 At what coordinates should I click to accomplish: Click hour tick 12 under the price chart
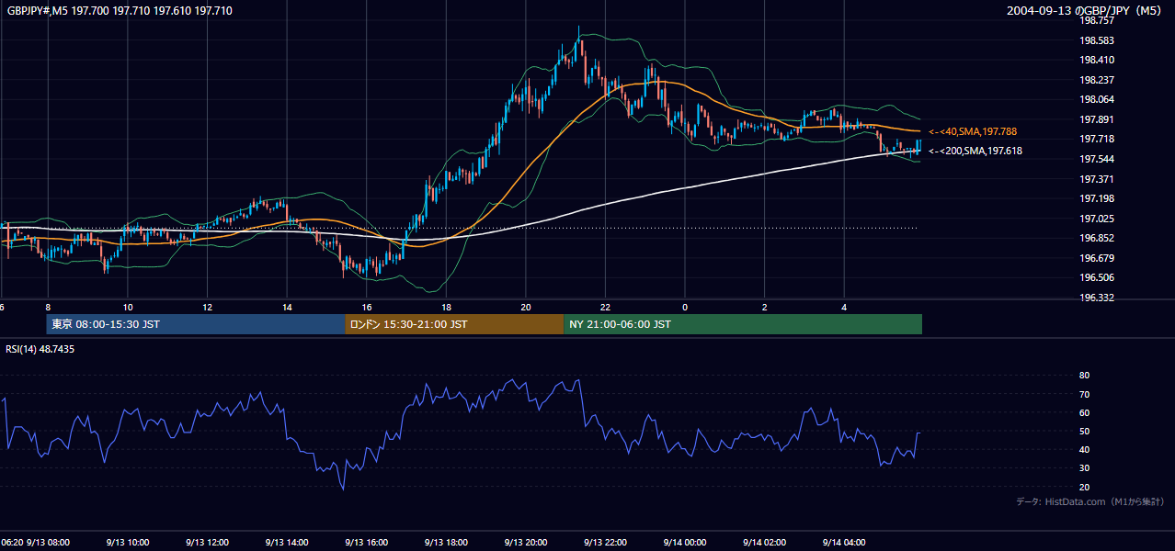point(207,307)
